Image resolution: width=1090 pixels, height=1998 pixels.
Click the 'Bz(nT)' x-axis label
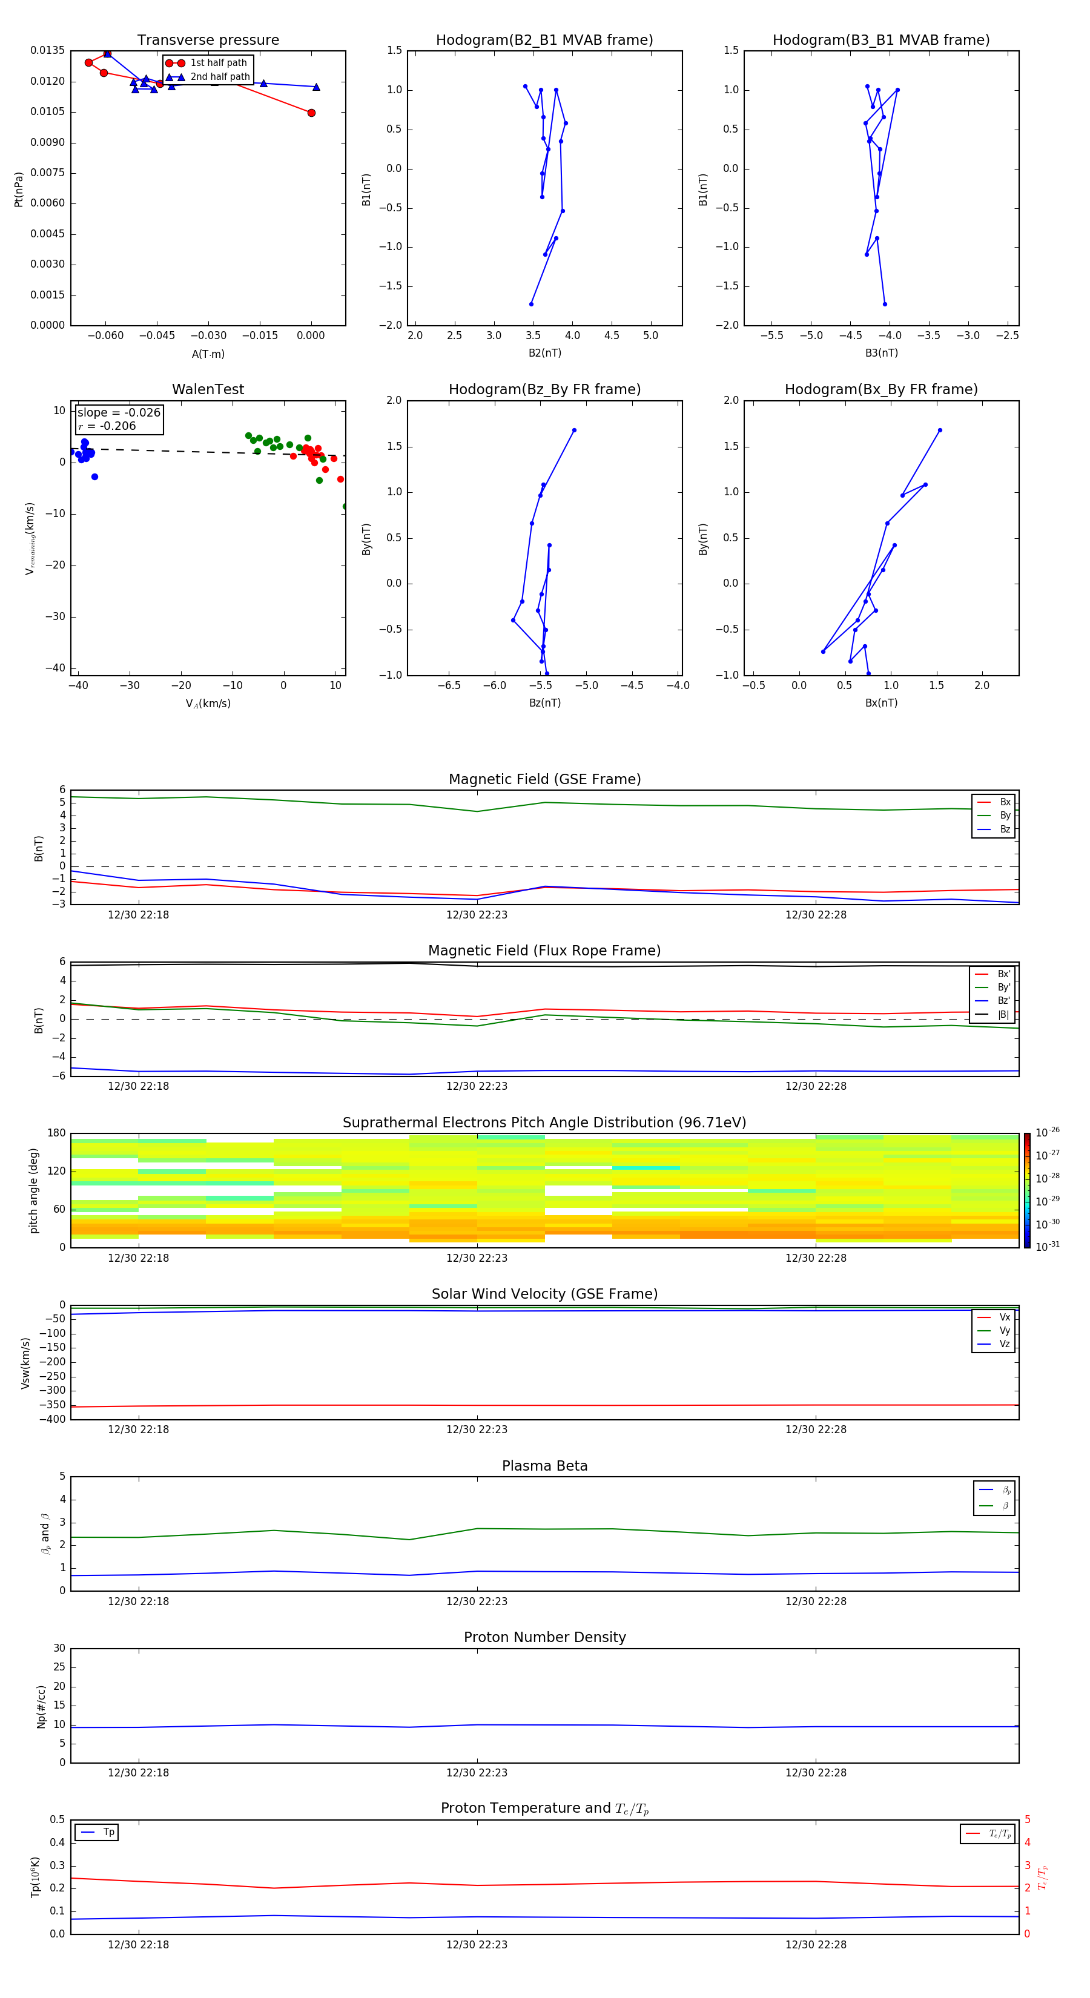[x=544, y=703]
